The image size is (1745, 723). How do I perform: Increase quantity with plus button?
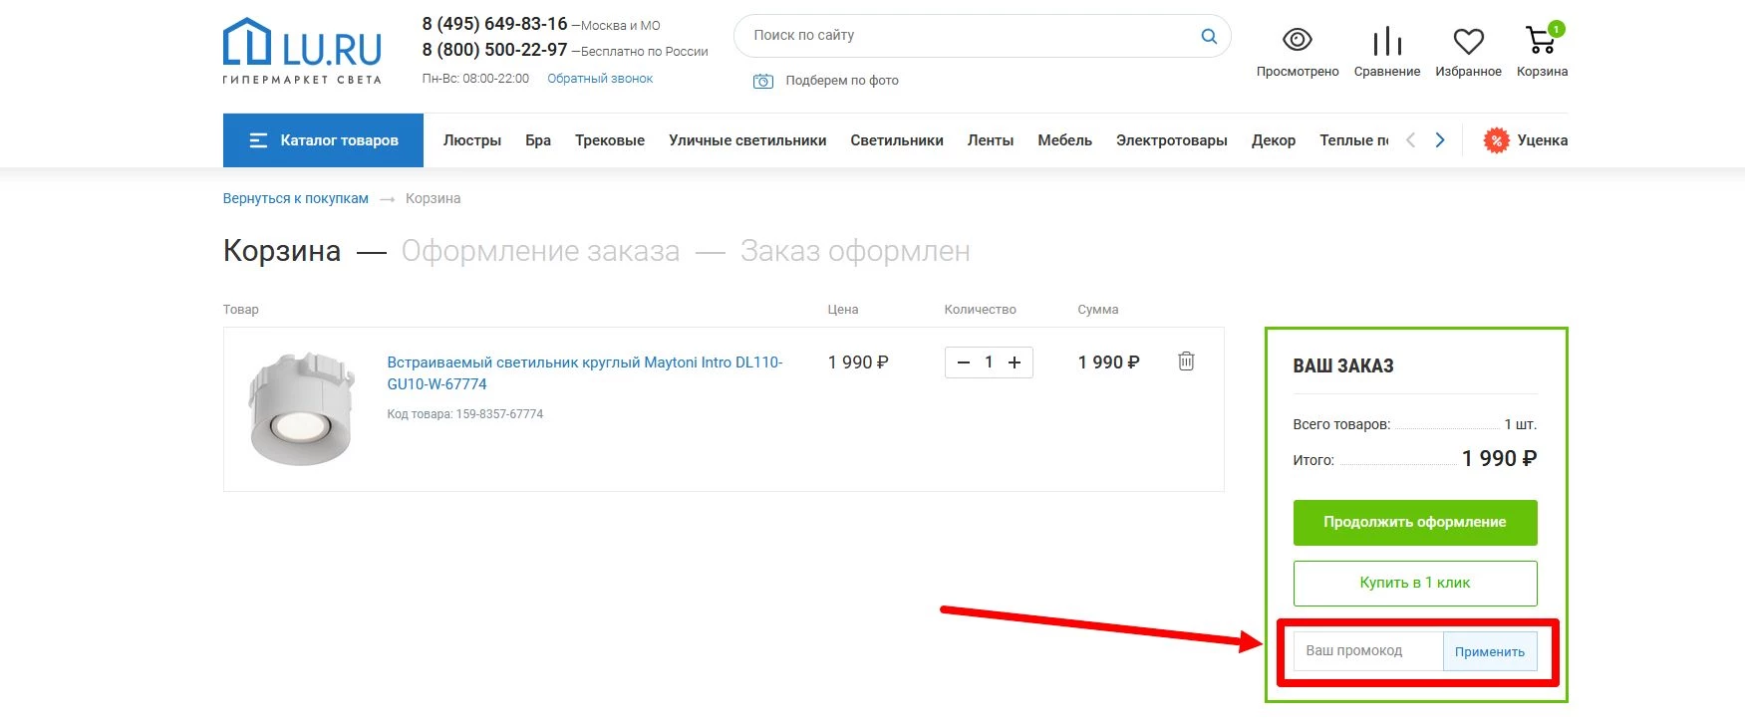point(1015,362)
